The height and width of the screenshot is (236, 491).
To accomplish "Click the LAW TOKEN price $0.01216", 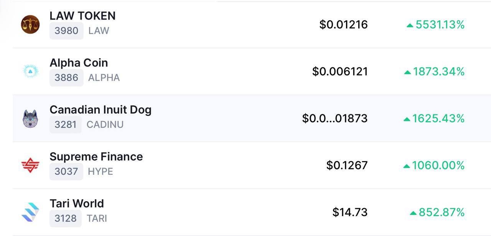I will pyautogui.click(x=343, y=24).
